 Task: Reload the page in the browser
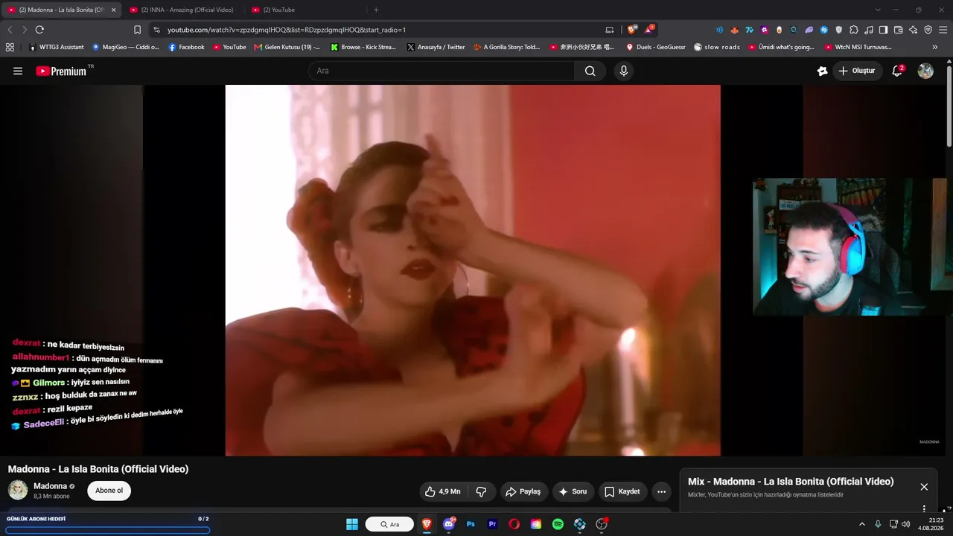(x=39, y=30)
